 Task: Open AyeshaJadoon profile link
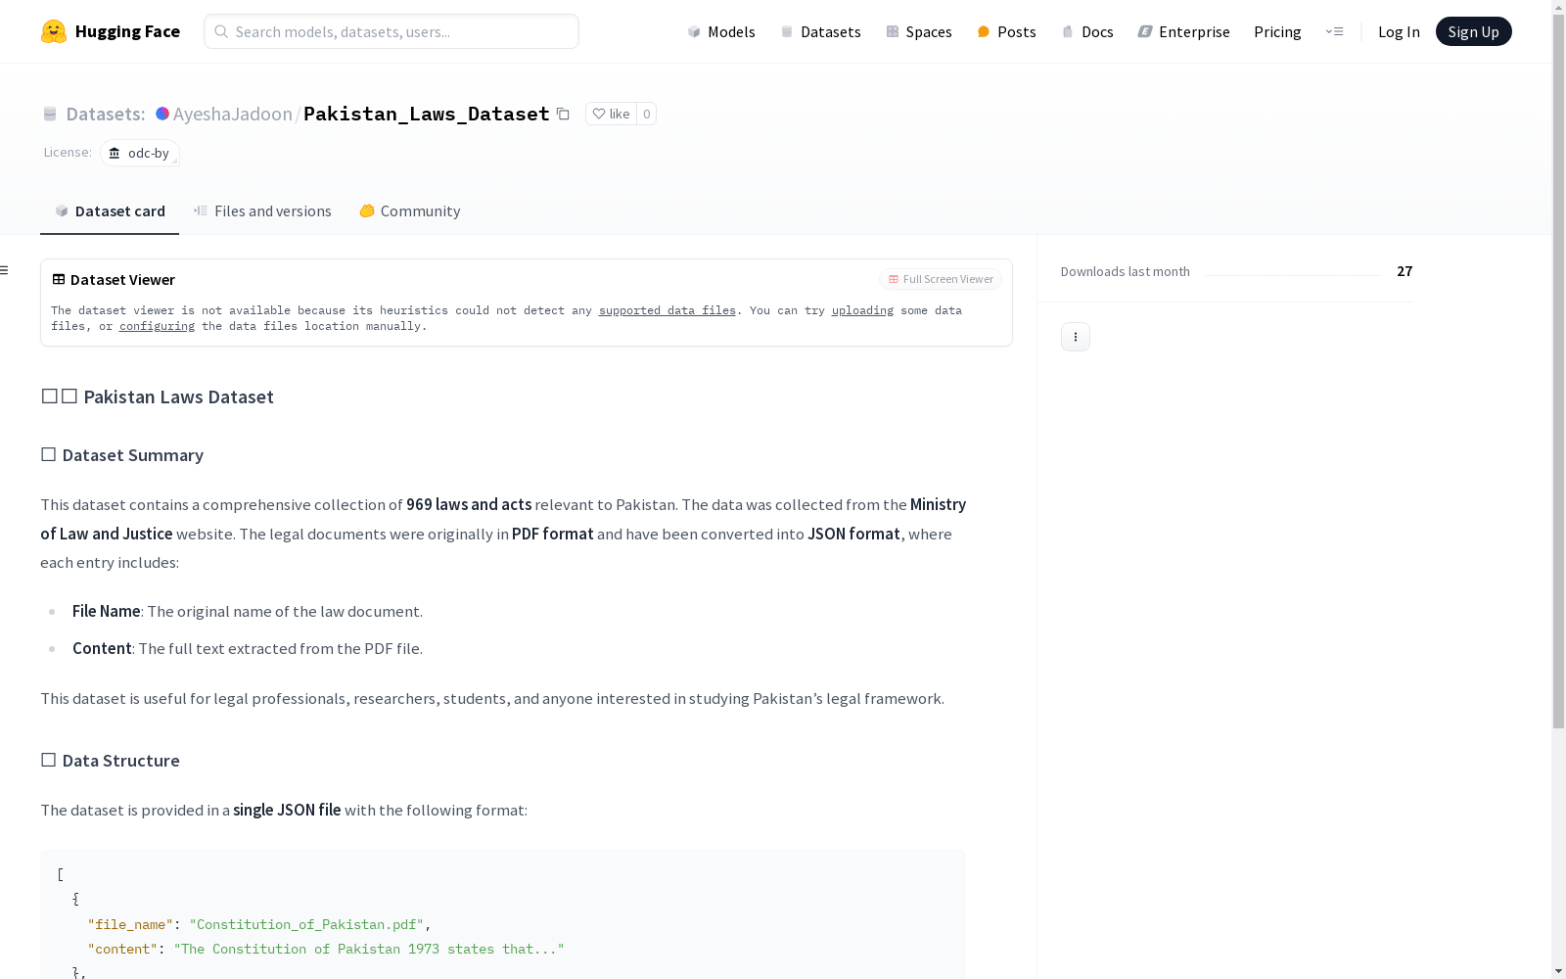point(233,114)
